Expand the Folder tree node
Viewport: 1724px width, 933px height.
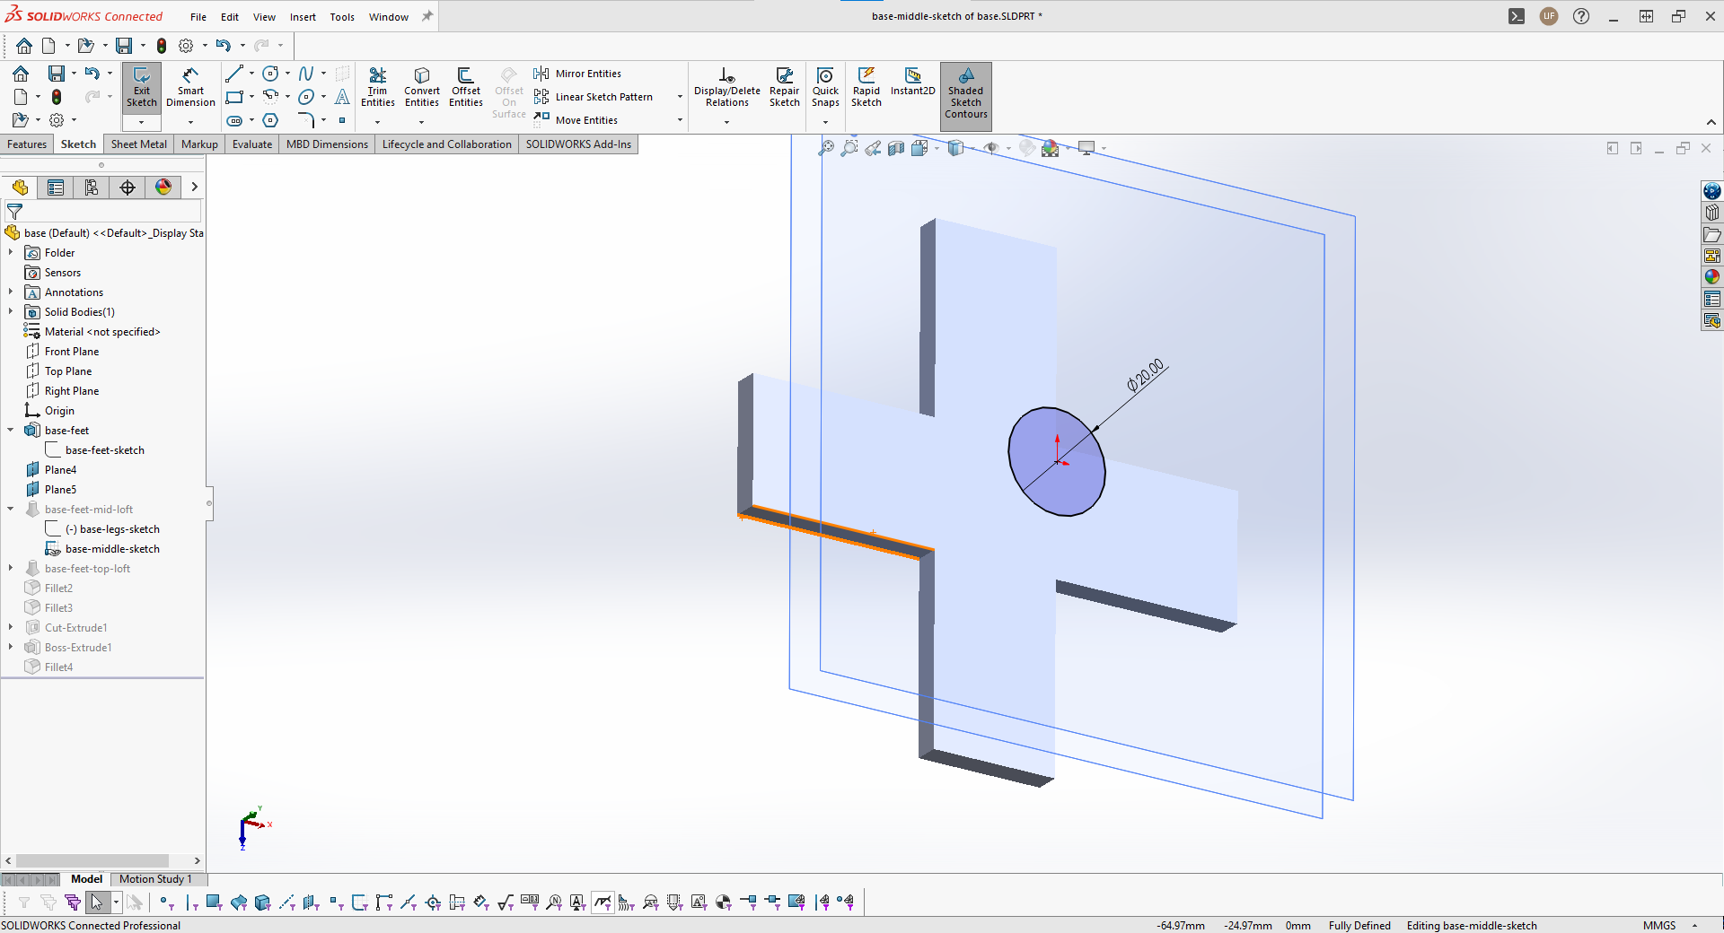click(x=10, y=253)
